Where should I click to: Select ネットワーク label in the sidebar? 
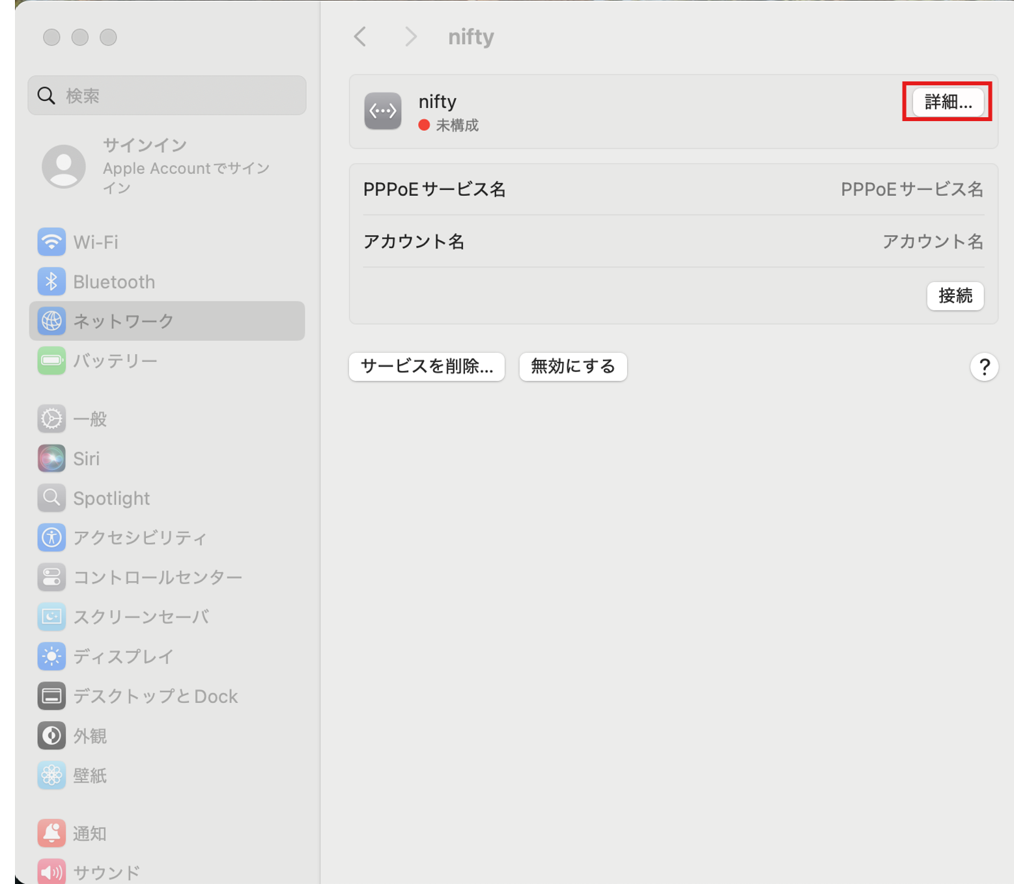tap(123, 321)
